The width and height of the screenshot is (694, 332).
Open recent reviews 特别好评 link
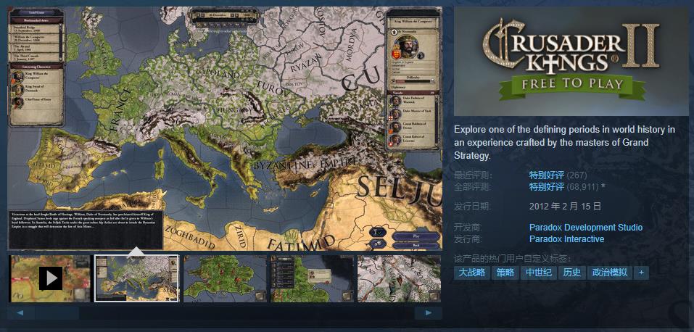click(547, 175)
